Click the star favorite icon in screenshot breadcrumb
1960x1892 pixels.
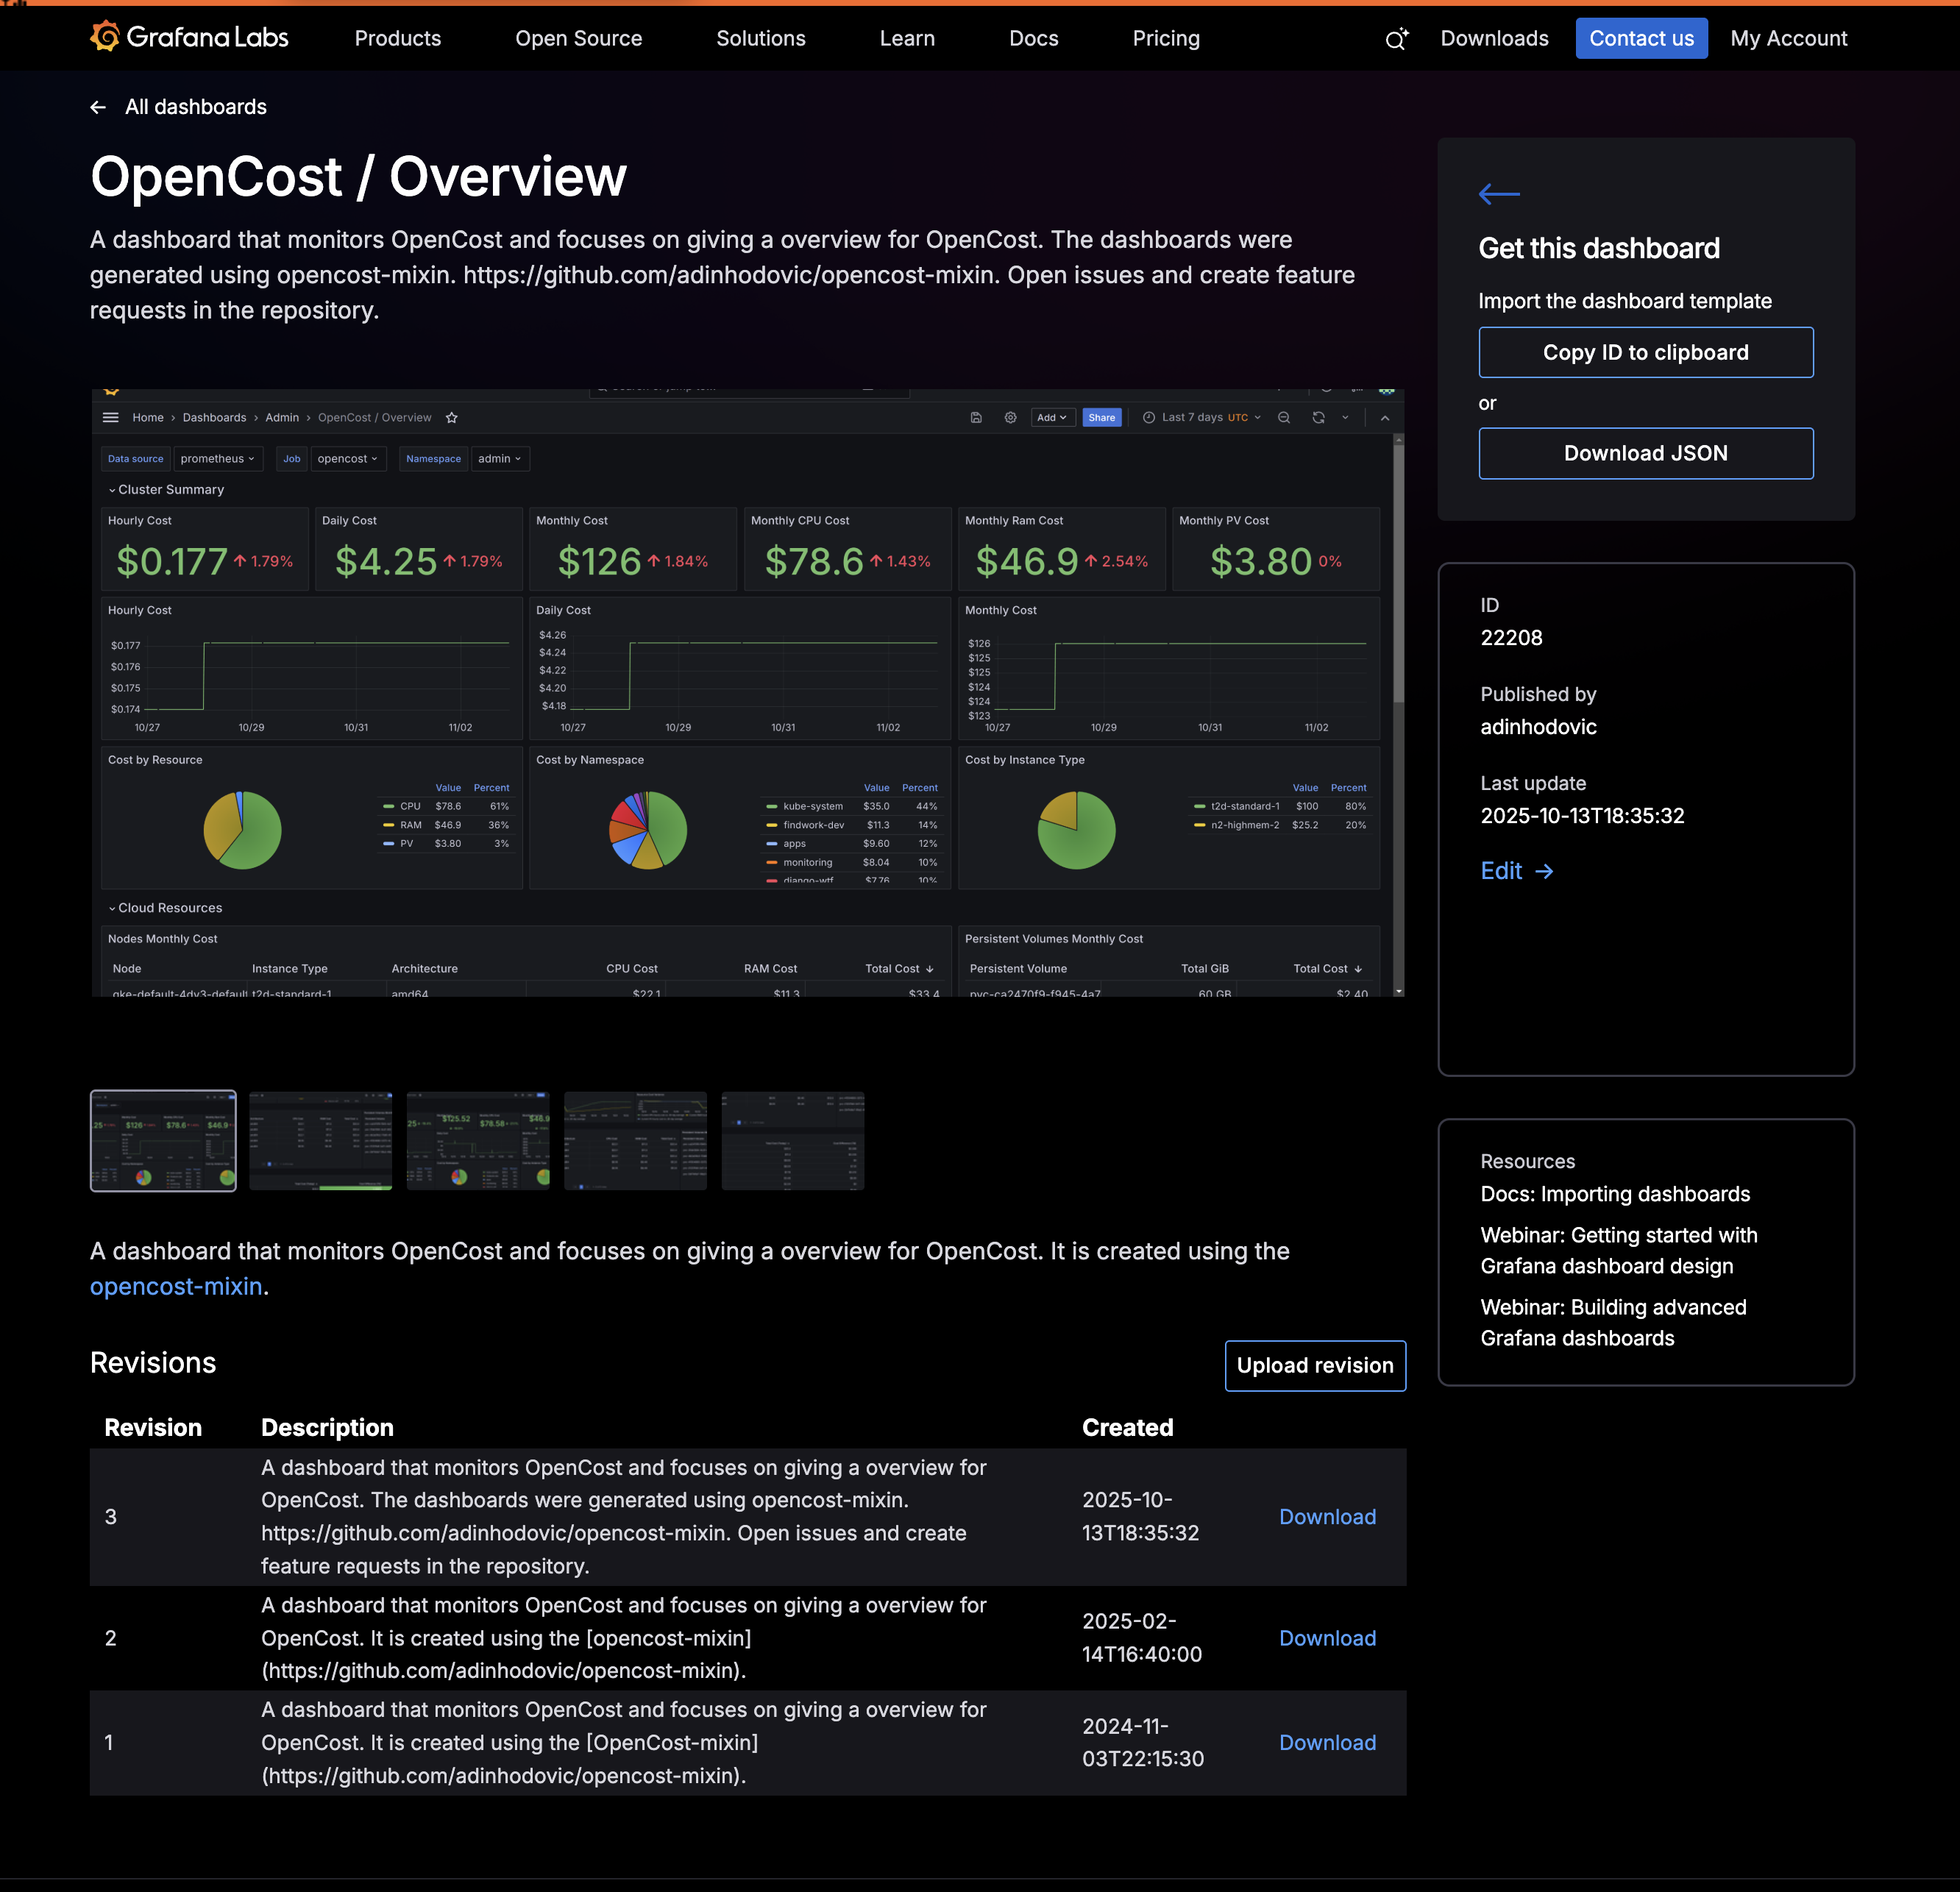coord(451,418)
